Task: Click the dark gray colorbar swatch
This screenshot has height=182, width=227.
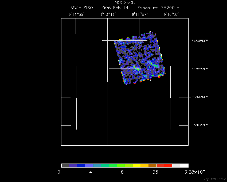Action: tap(65, 165)
